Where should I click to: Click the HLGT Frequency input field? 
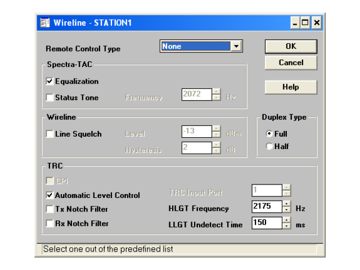point(267,207)
